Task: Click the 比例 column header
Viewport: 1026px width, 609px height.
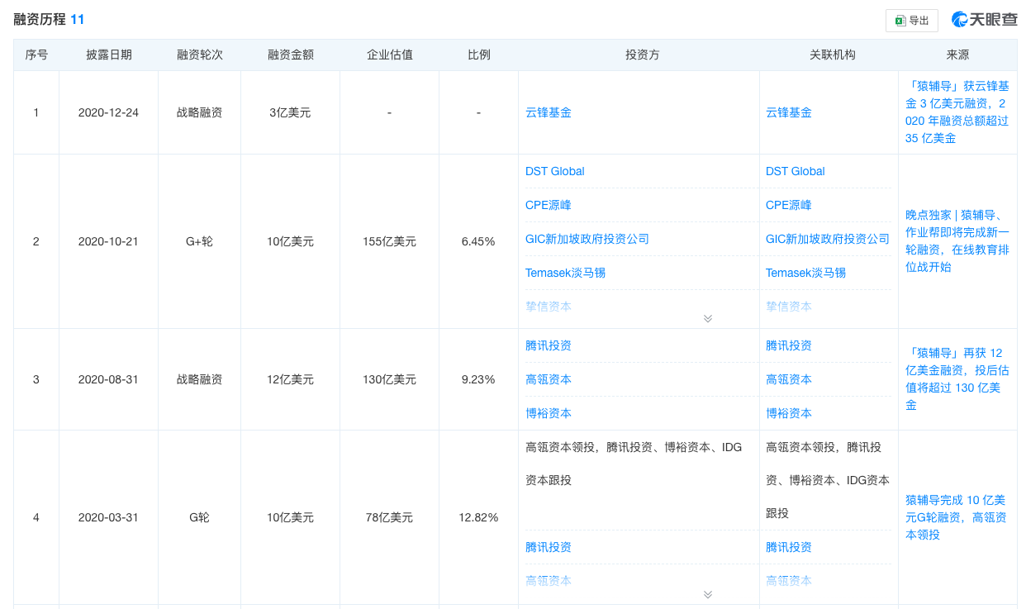Action: tap(478, 55)
